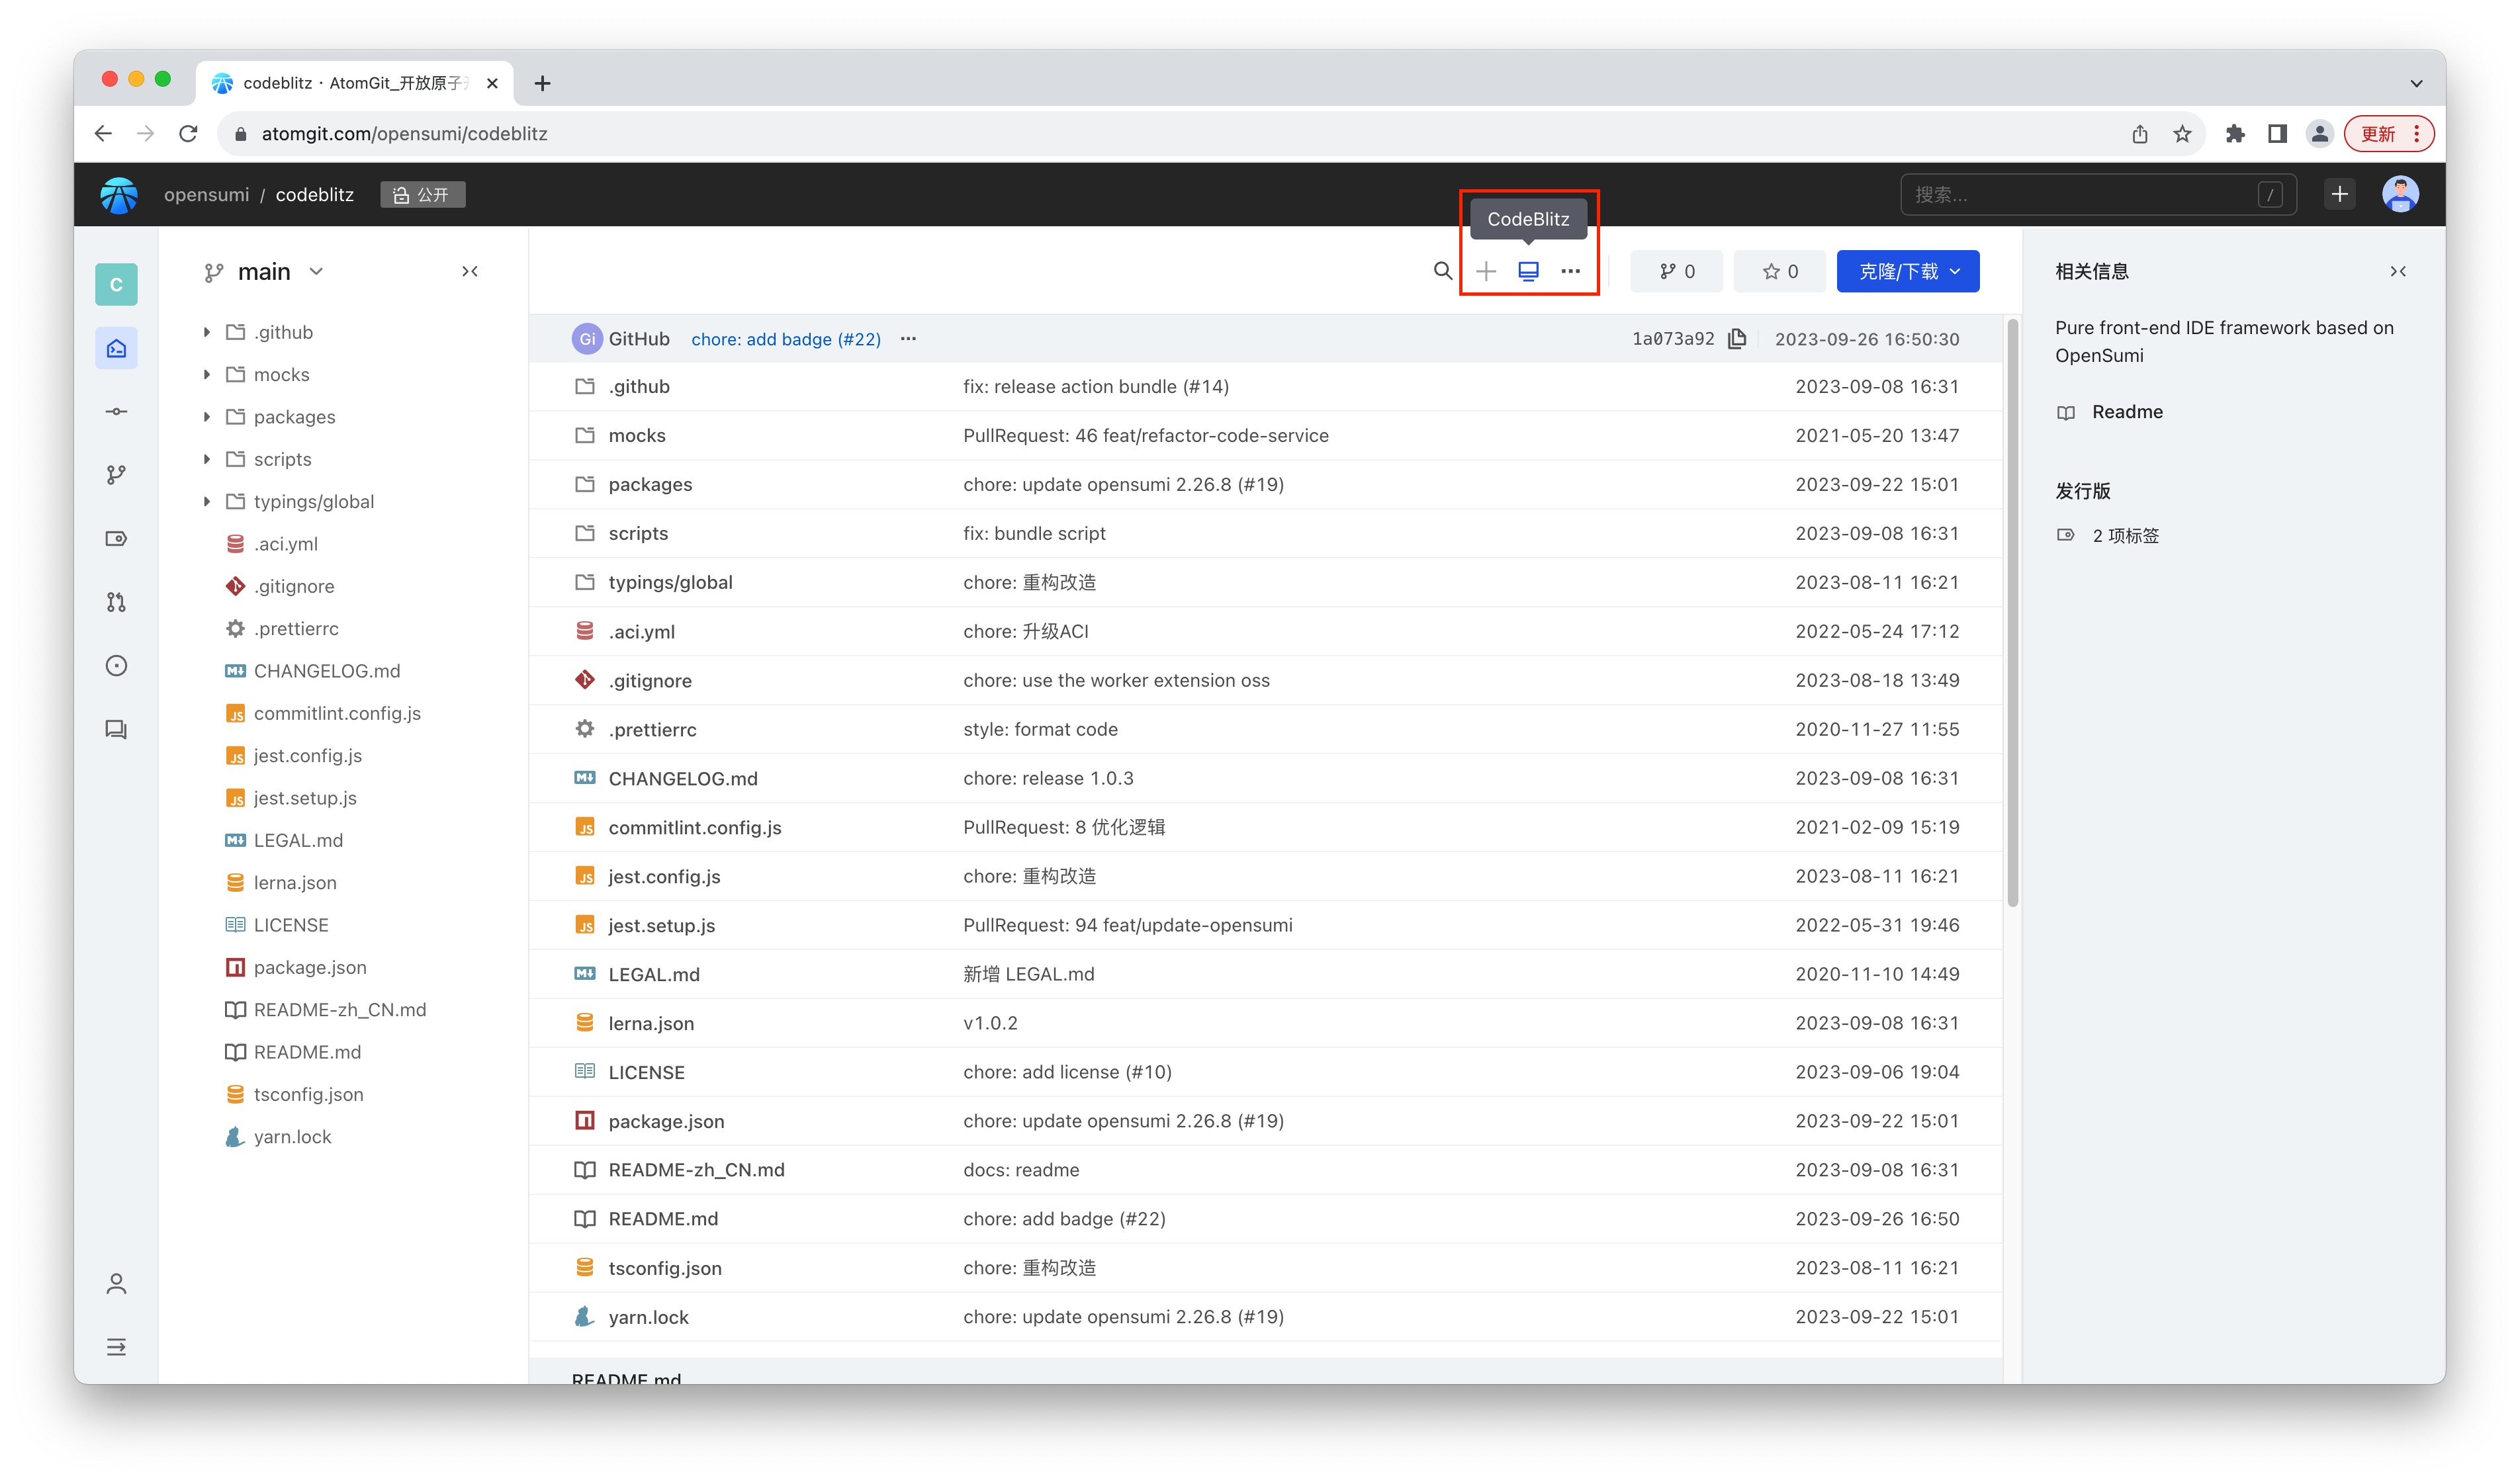This screenshot has width=2520, height=1482.
Task: Copy the commit hash 1a073a92
Action: (1736, 338)
